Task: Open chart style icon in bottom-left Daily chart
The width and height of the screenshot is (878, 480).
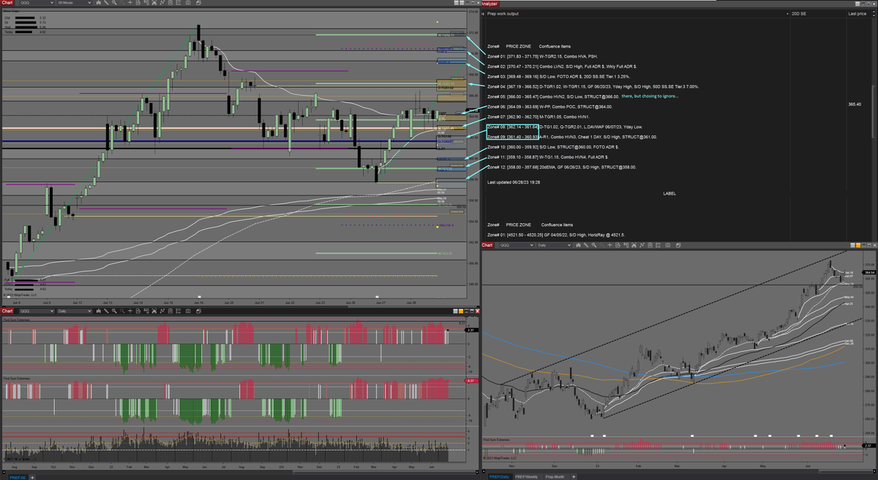Action: 99,311
